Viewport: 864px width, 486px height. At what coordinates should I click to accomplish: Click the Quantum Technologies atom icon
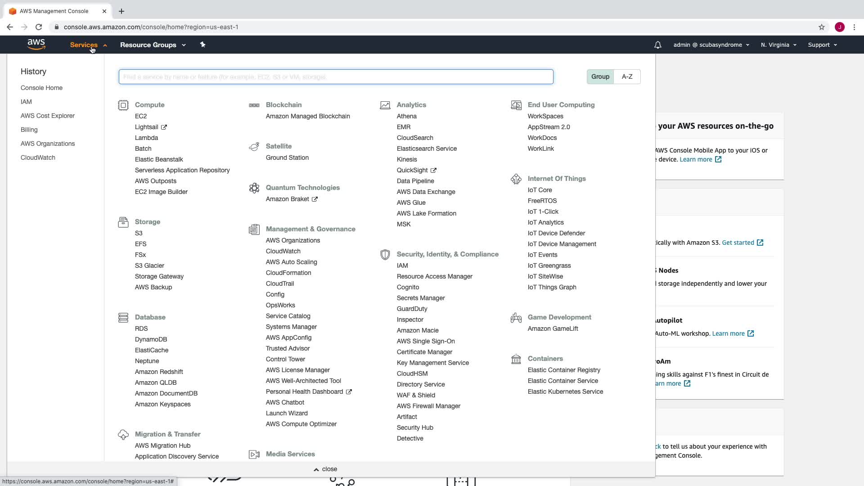pyautogui.click(x=254, y=188)
